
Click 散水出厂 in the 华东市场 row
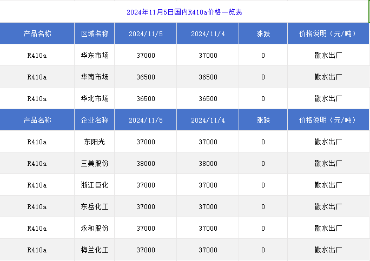(x=328, y=56)
